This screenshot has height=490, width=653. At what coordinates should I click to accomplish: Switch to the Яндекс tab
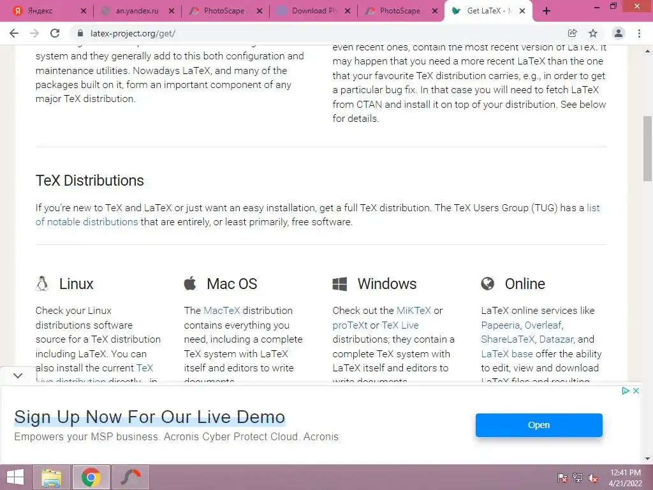[40, 11]
